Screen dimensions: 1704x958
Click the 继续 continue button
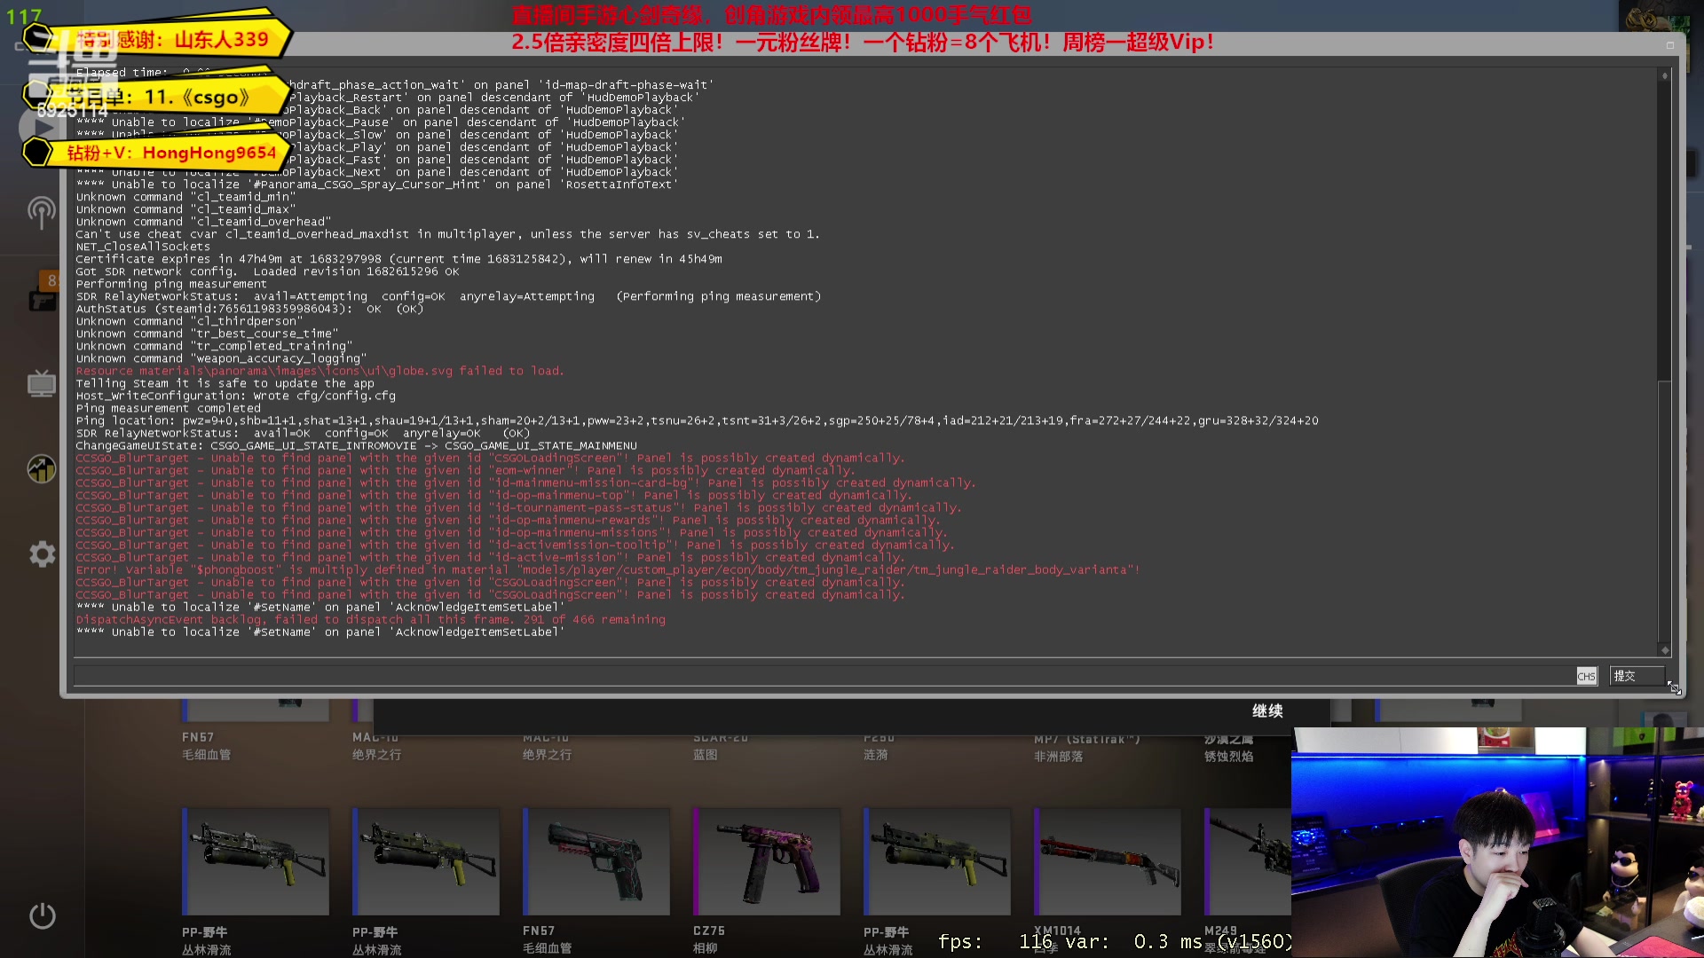point(1267,711)
